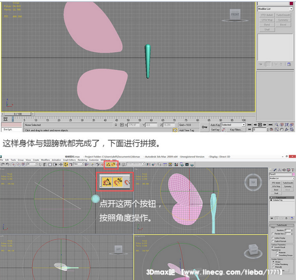Click UVW Map button in upper window
Image resolution: width=296 pixels, height=280 pixels.
(x=267, y=20)
